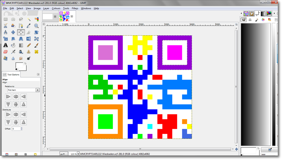Select the Ellipse Select tool
Image resolution: width=282 pixels, height=160 pixels.
[13, 19]
